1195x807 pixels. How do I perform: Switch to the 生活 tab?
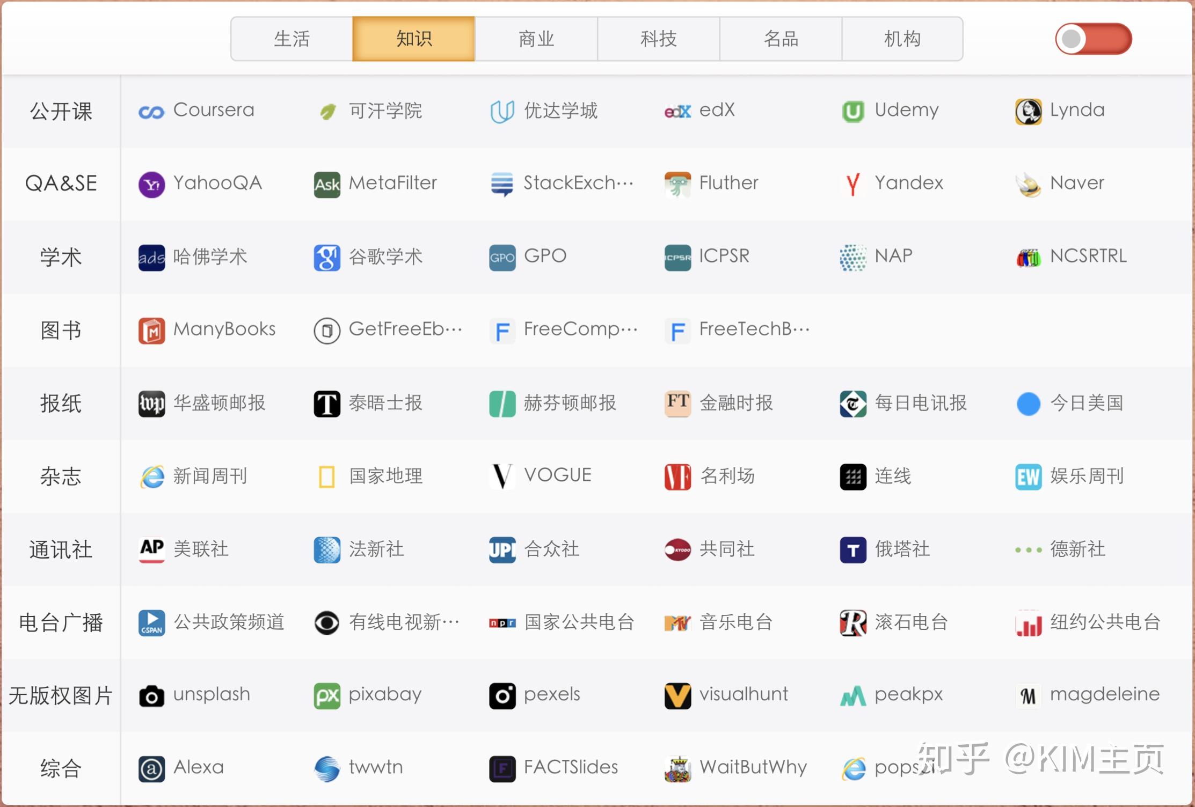point(292,39)
